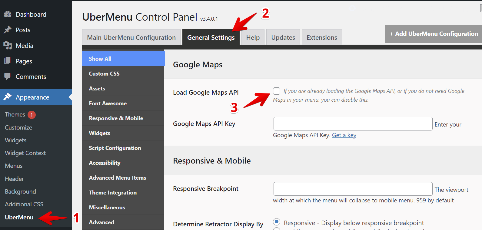Open the Extensions tab
This screenshot has height=230, width=482.
click(x=322, y=37)
